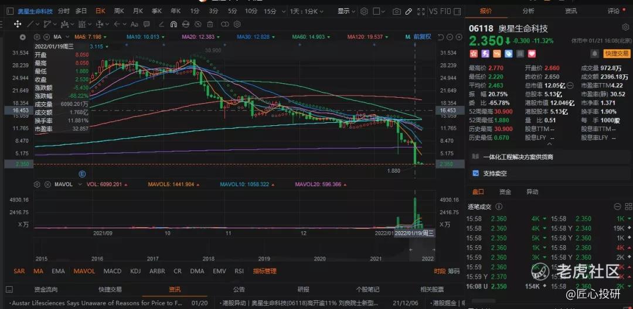Take a chart screenshot with camera icon
Screen dimensions: 633x309
click(x=397, y=11)
